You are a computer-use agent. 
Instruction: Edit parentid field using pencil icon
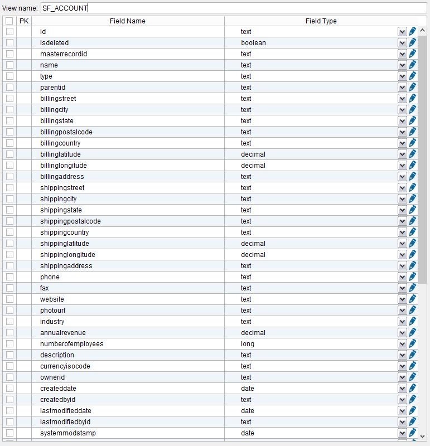412,87
